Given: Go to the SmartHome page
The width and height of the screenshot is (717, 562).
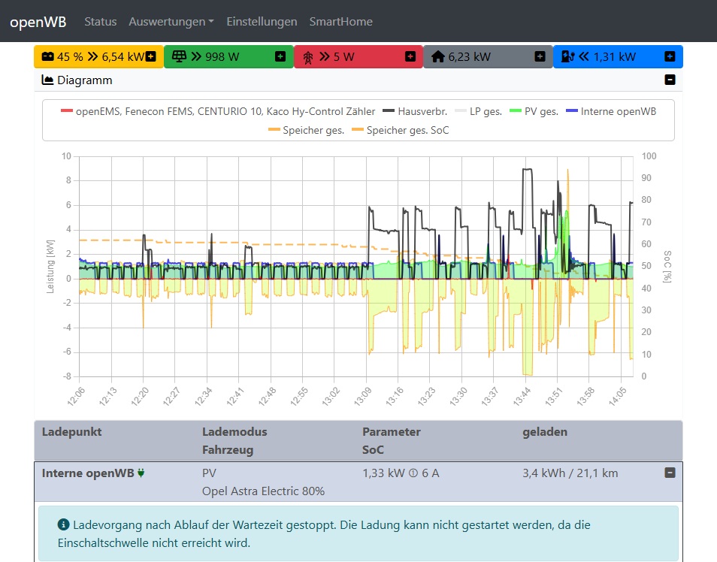Looking at the screenshot, I should click(340, 22).
